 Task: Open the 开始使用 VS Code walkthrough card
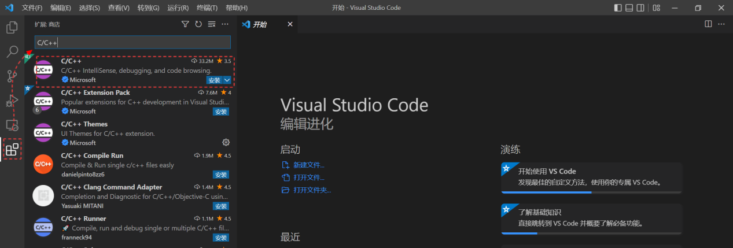coord(591,178)
